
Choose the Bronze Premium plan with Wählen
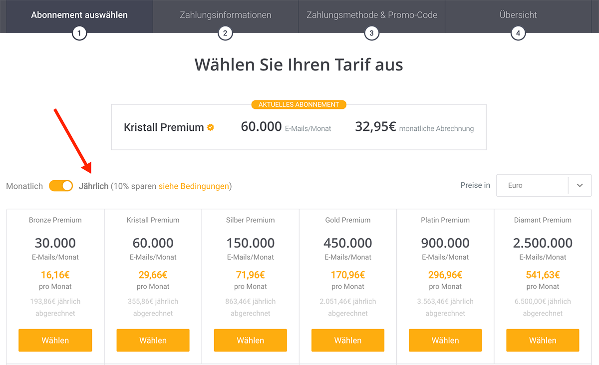[55, 341]
